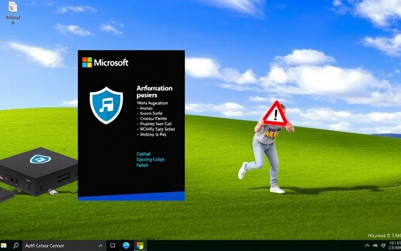The width and height of the screenshot is (401, 251).
Task: Open the teal "Sanding Celgrt" link
Action: coord(150,160)
